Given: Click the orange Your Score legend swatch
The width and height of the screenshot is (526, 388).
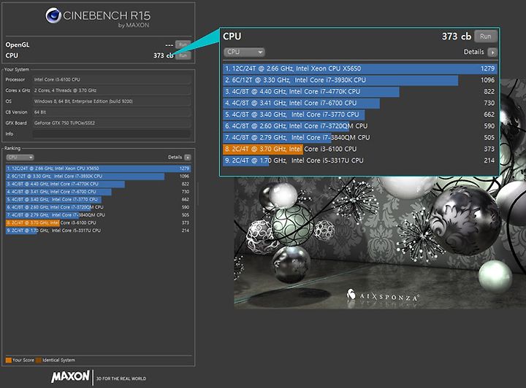Looking at the screenshot, I should pyautogui.click(x=9, y=360).
